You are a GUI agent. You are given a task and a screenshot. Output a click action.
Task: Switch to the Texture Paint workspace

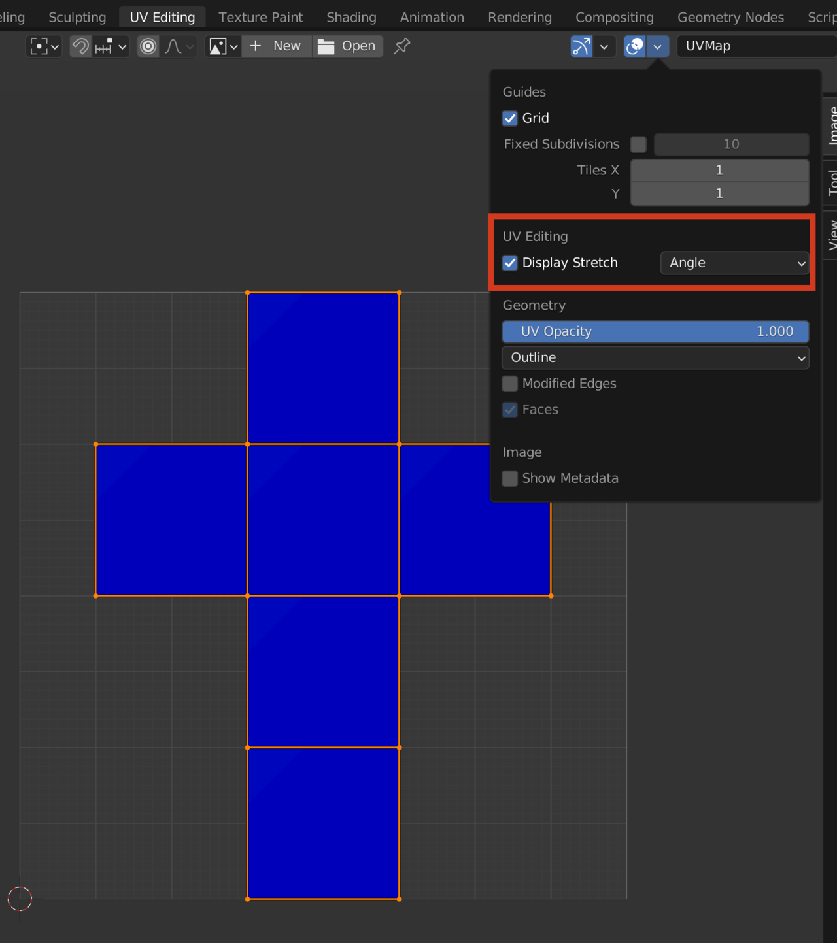[x=260, y=17]
